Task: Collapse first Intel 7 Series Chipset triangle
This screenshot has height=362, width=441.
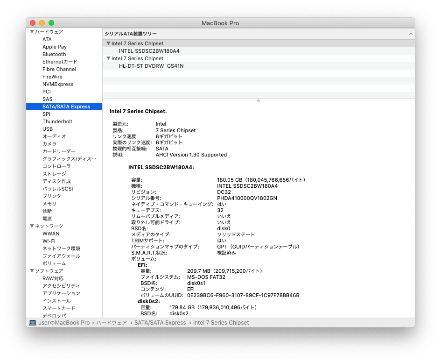Action: click(108, 43)
